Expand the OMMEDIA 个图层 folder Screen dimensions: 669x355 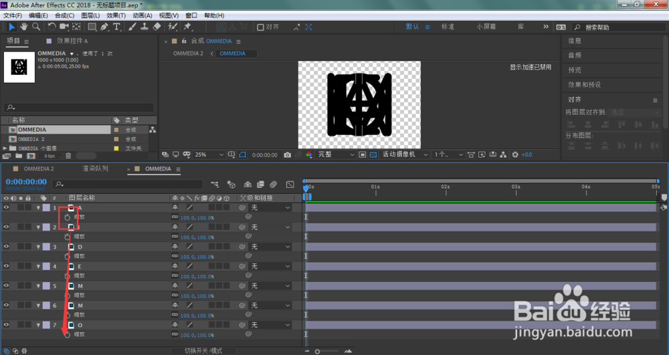tap(5, 148)
